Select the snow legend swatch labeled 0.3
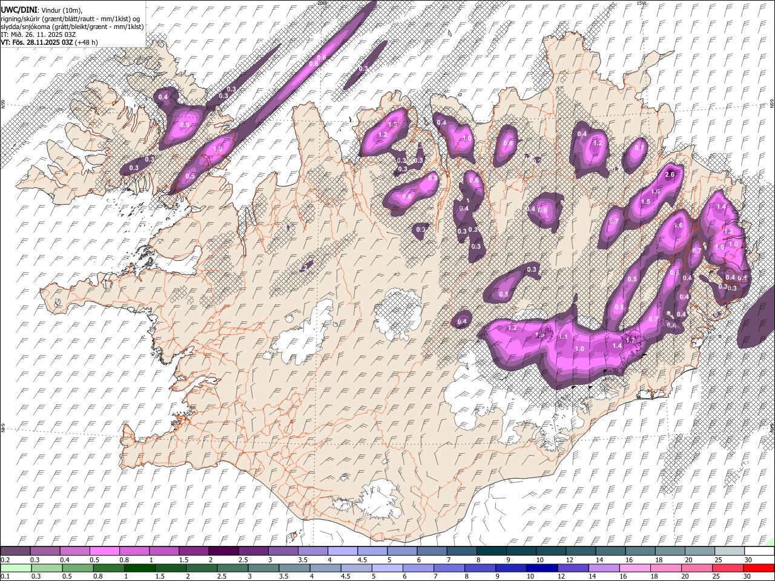 [45, 551]
